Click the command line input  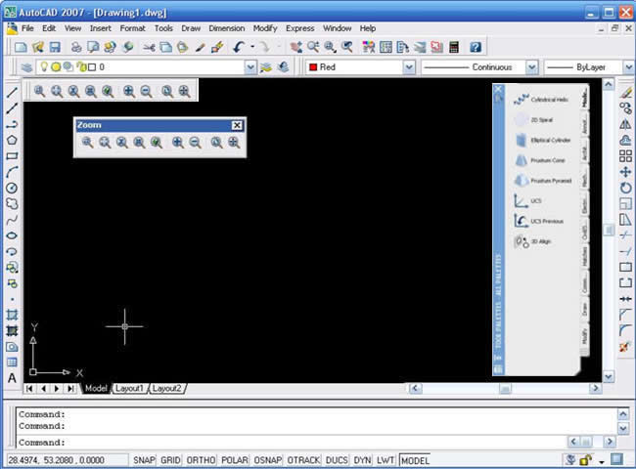click(x=292, y=443)
